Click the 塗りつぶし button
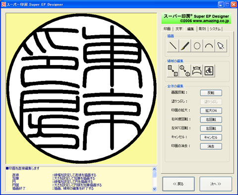The image size is (238, 195). pyautogui.click(x=211, y=102)
